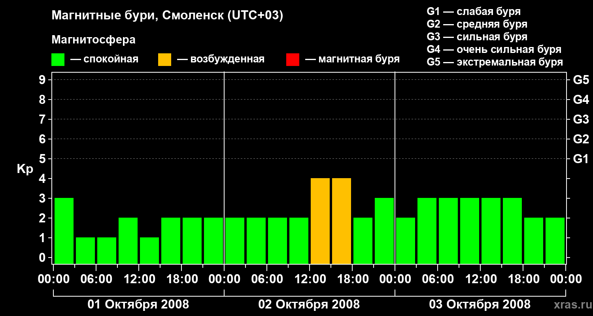Click the red magnetic storm legend swatch

click(293, 60)
